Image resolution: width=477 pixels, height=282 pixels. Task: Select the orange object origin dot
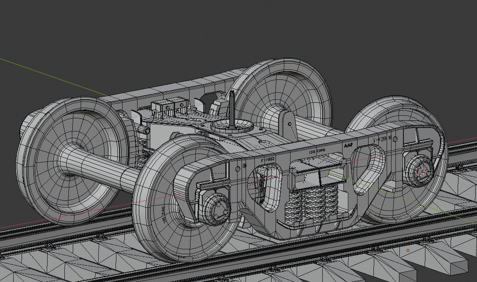pos(408,250)
